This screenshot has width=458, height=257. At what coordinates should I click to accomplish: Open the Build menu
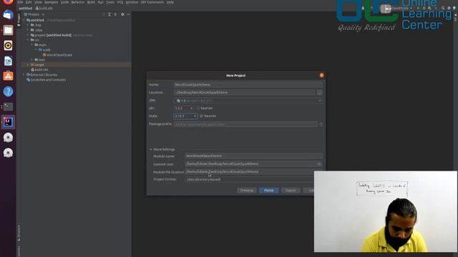[91, 2]
